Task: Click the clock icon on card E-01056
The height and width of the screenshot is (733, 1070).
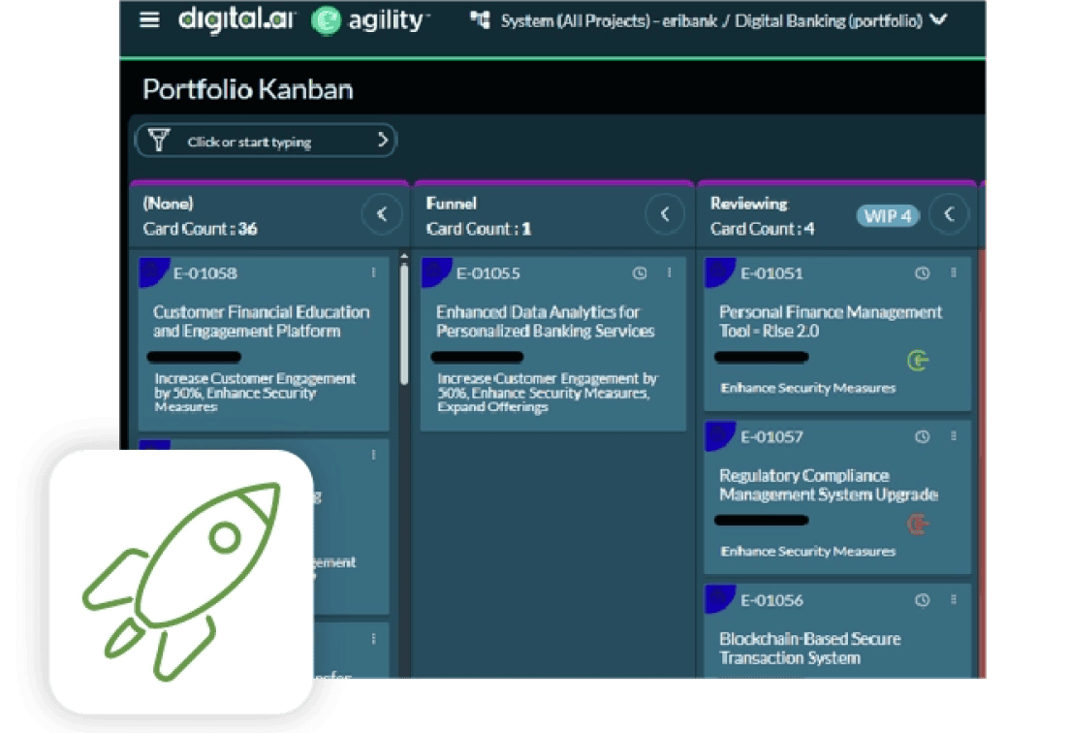Action: 923,600
